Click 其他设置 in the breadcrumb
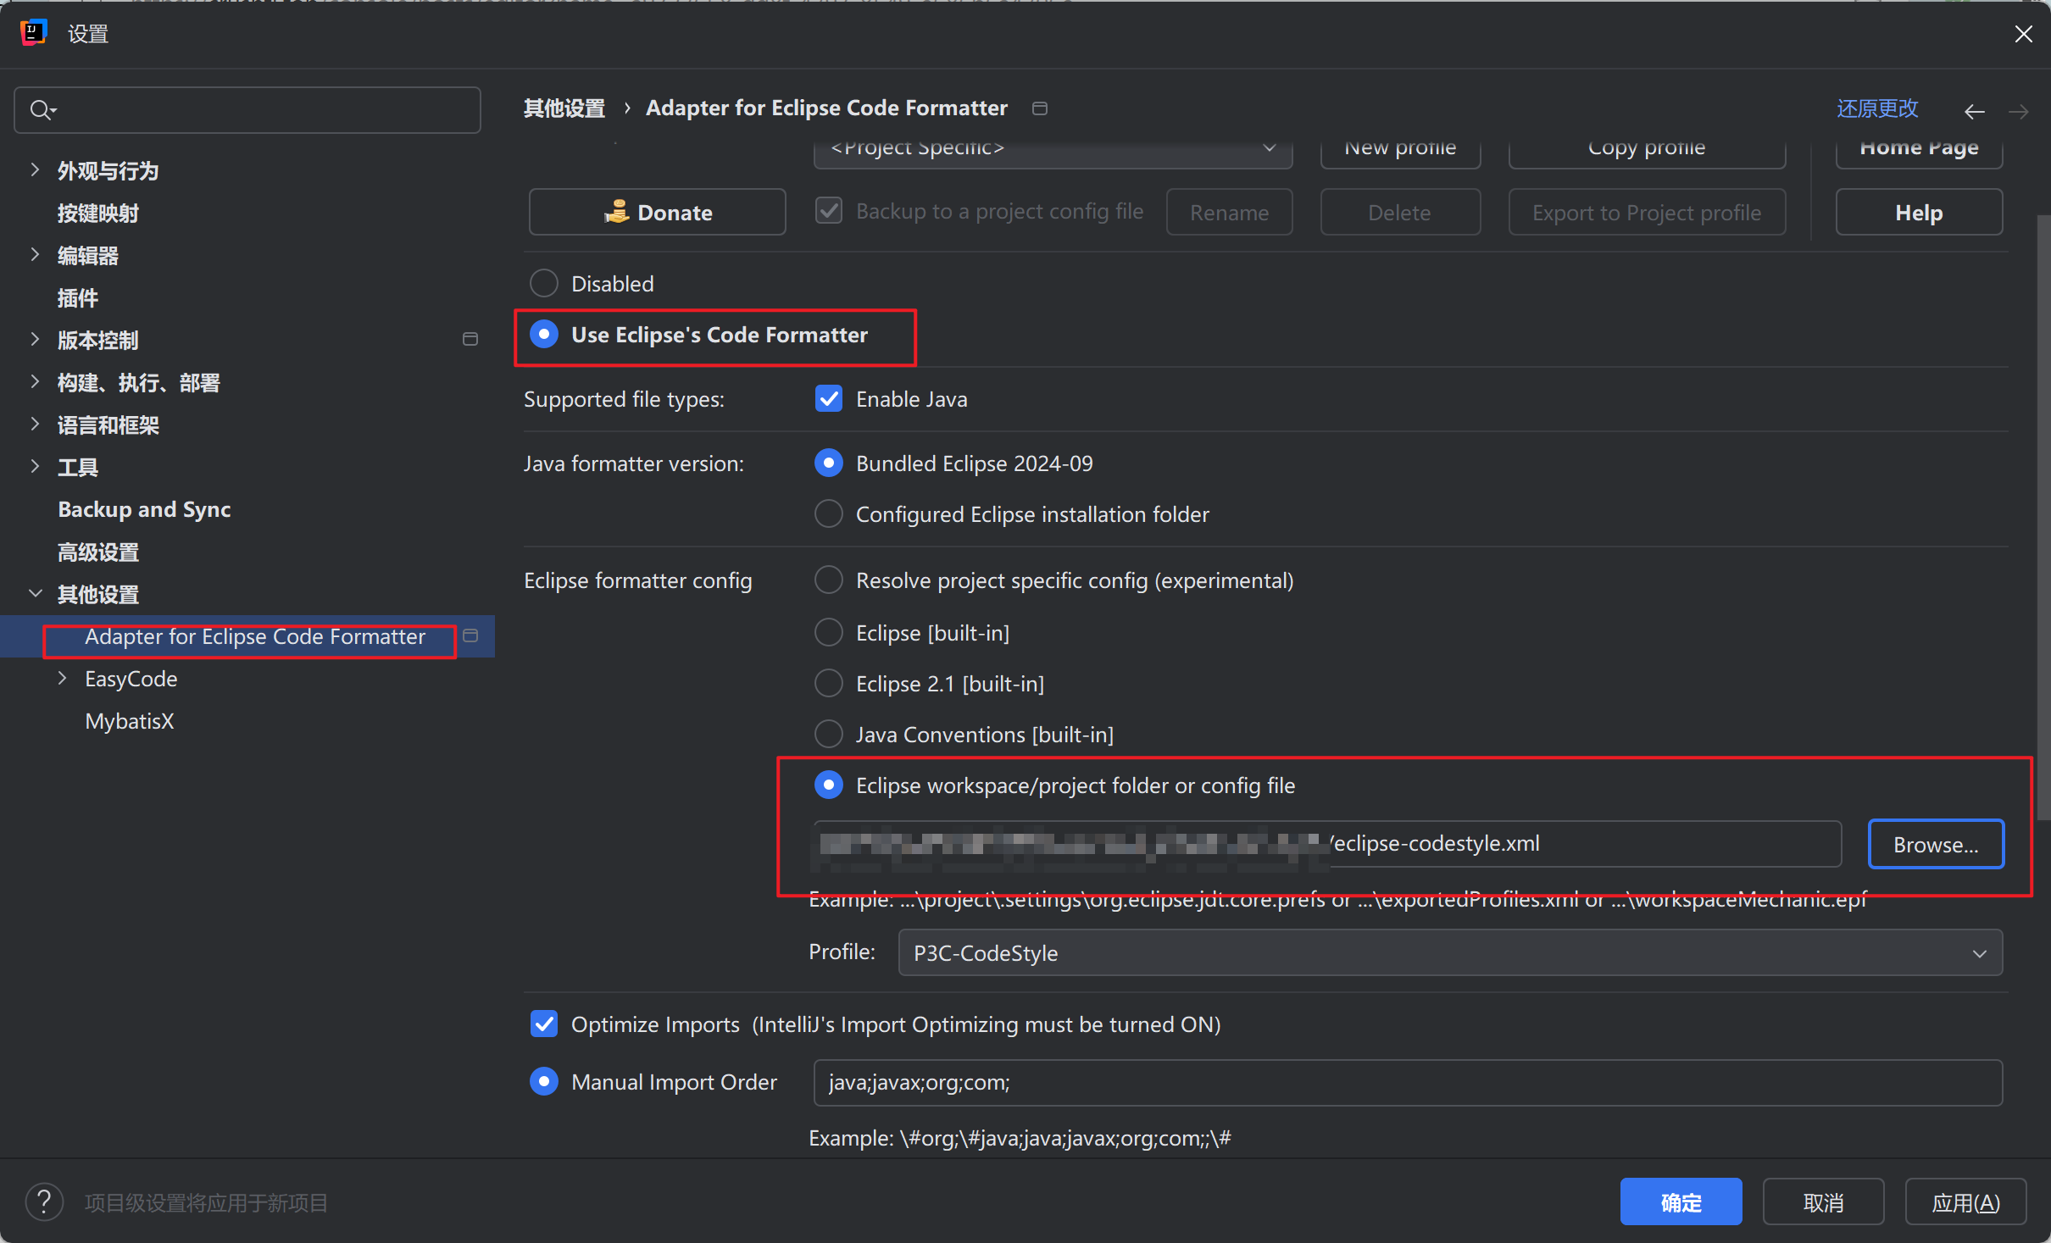This screenshot has height=1243, width=2051. (564, 108)
